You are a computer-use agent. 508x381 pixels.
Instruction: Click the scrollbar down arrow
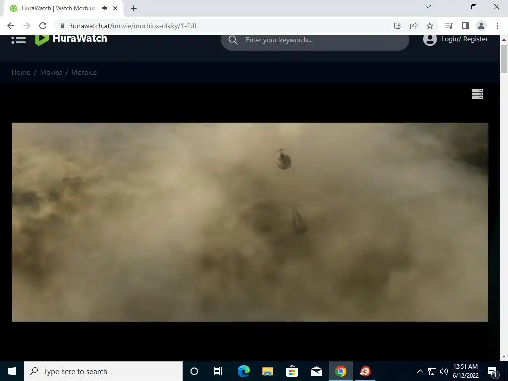click(504, 357)
